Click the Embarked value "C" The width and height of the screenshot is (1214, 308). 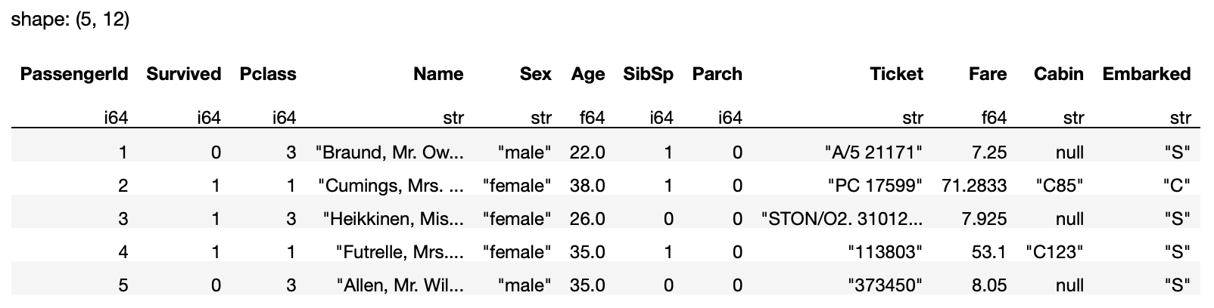click(x=1177, y=186)
